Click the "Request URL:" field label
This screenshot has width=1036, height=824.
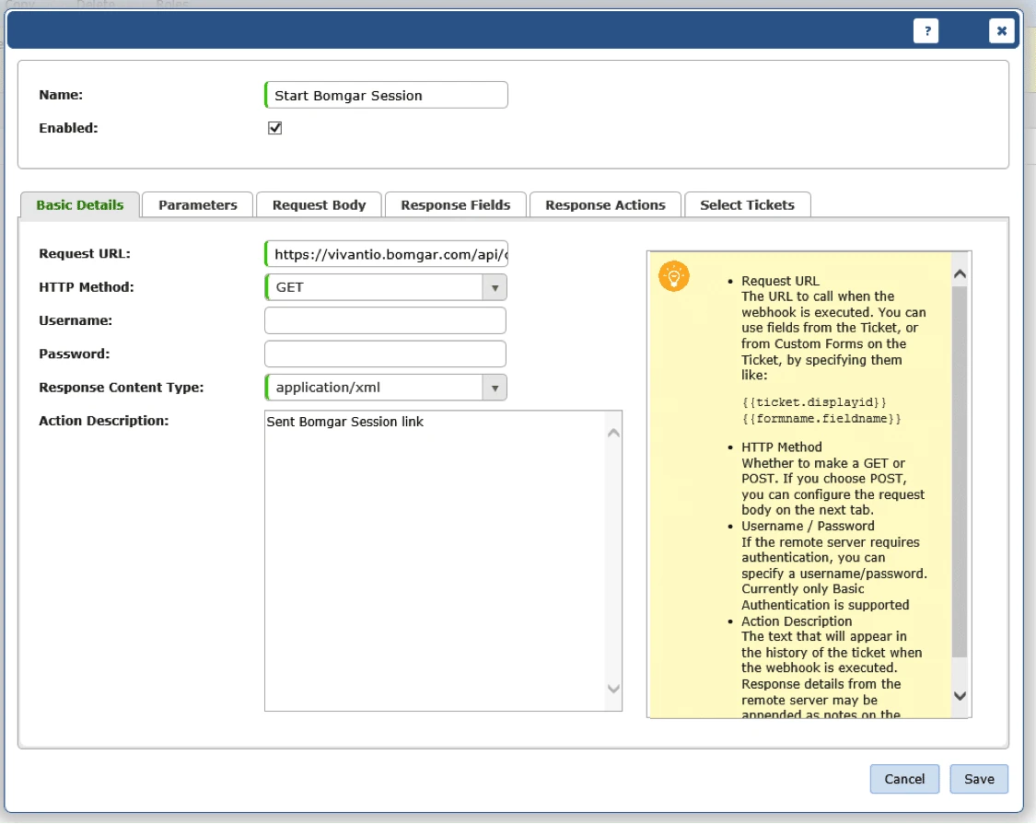pos(85,254)
